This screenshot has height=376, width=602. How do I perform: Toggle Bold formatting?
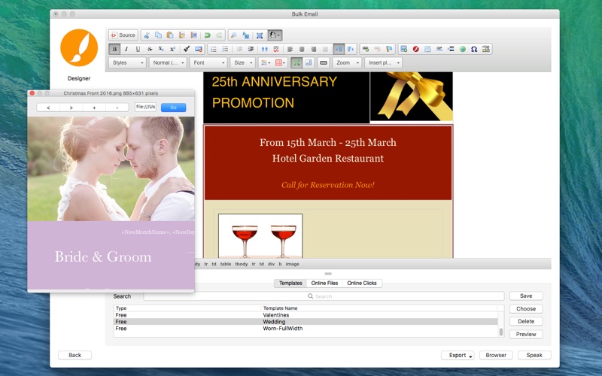pyautogui.click(x=114, y=49)
